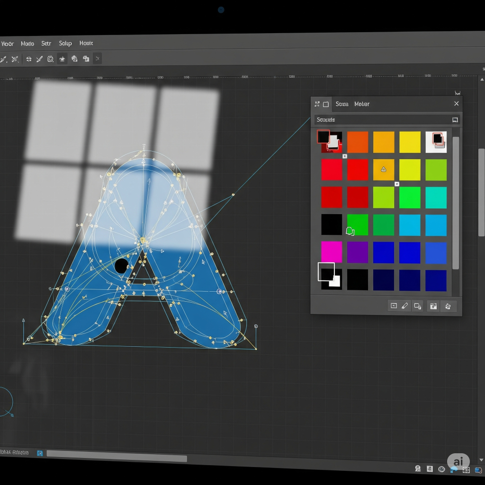Click the scroll-down arrow at bottom right of window
485x485 pixels.
481,459
